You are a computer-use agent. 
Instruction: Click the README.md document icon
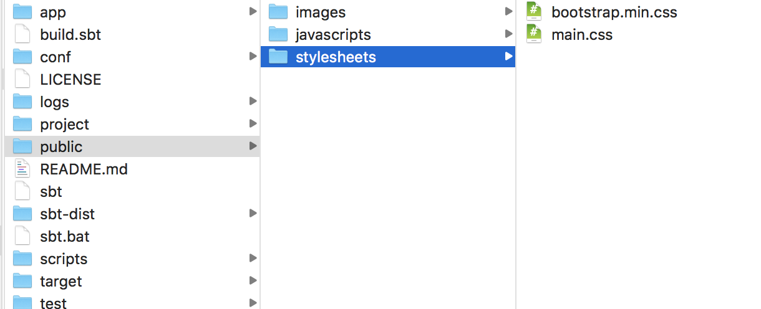click(22, 169)
